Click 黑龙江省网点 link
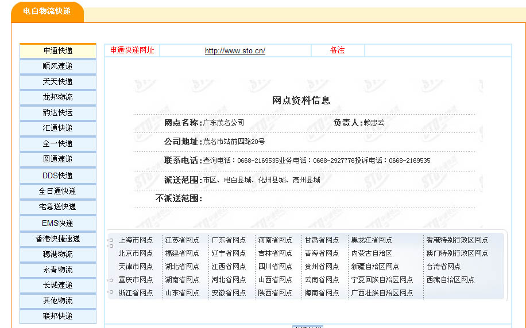This screenshot has height=328, width=526. point(372,240)
